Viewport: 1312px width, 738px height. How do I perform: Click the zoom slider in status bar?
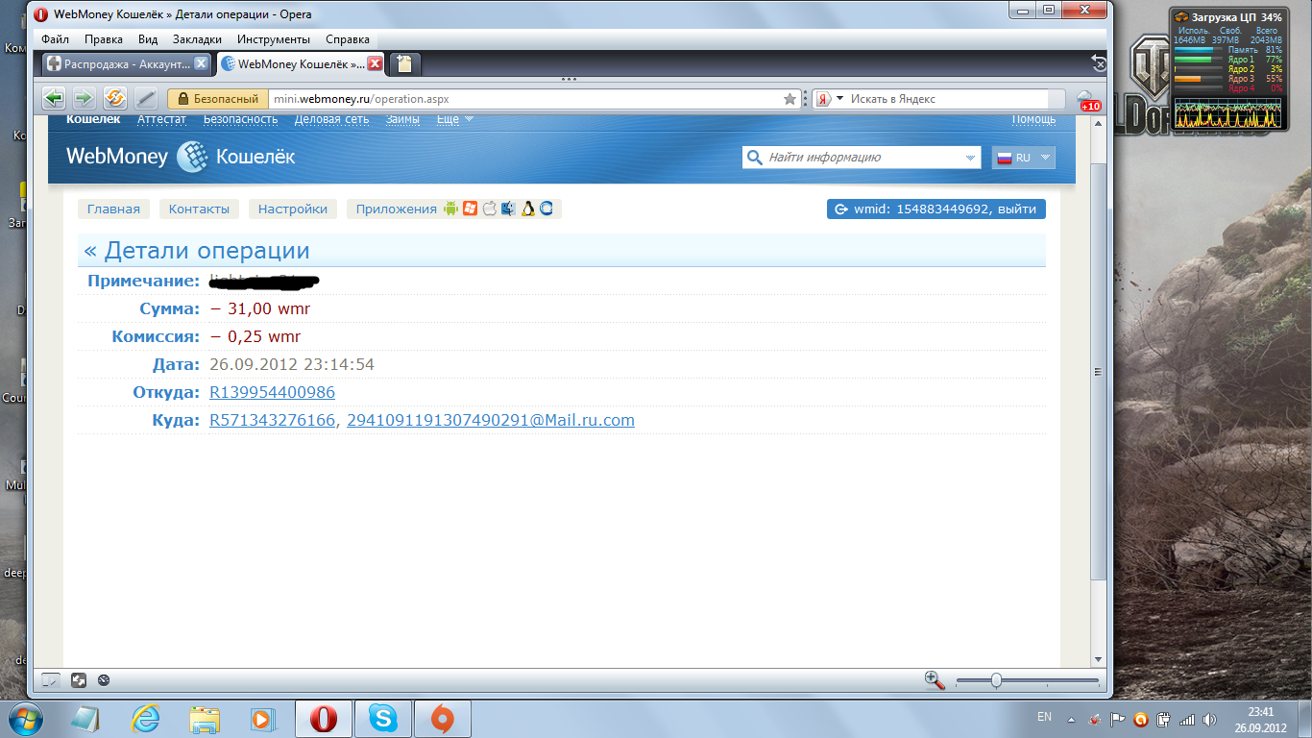click(1027, 680)
